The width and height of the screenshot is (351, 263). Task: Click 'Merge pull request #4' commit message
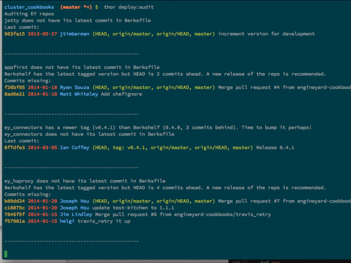click(x=285, y=87)
